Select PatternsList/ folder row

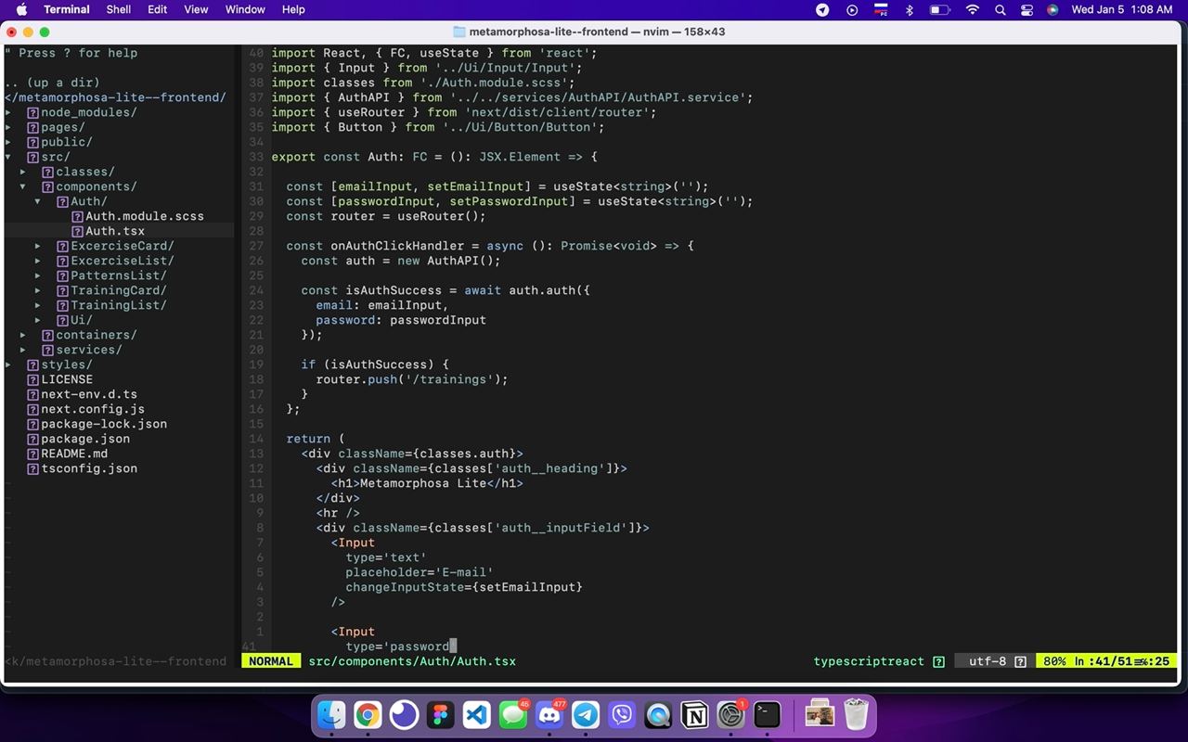(119, 275)
